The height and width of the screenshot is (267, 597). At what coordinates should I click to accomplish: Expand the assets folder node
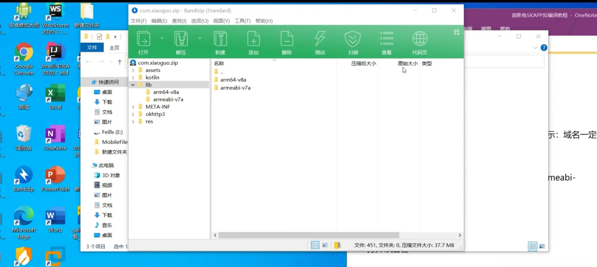point(133,70)
